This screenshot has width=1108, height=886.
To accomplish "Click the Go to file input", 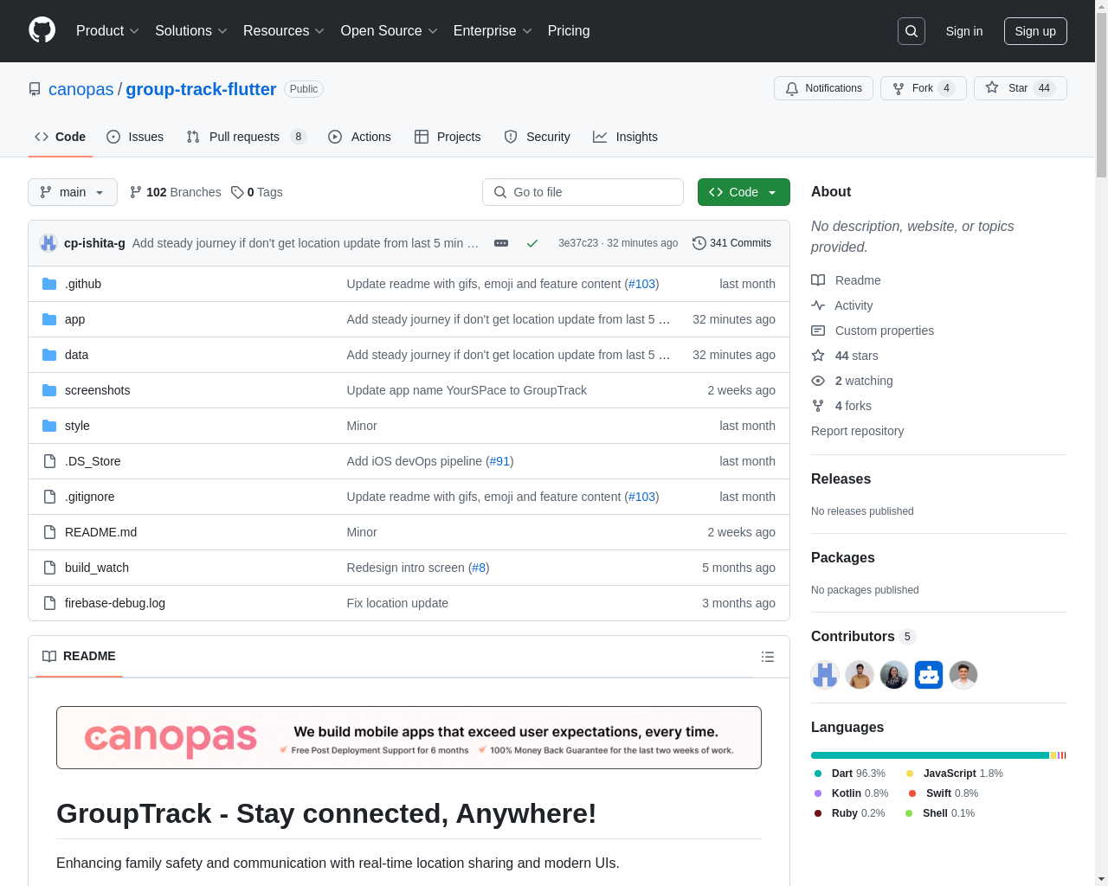I will click(x=583, y=192).
